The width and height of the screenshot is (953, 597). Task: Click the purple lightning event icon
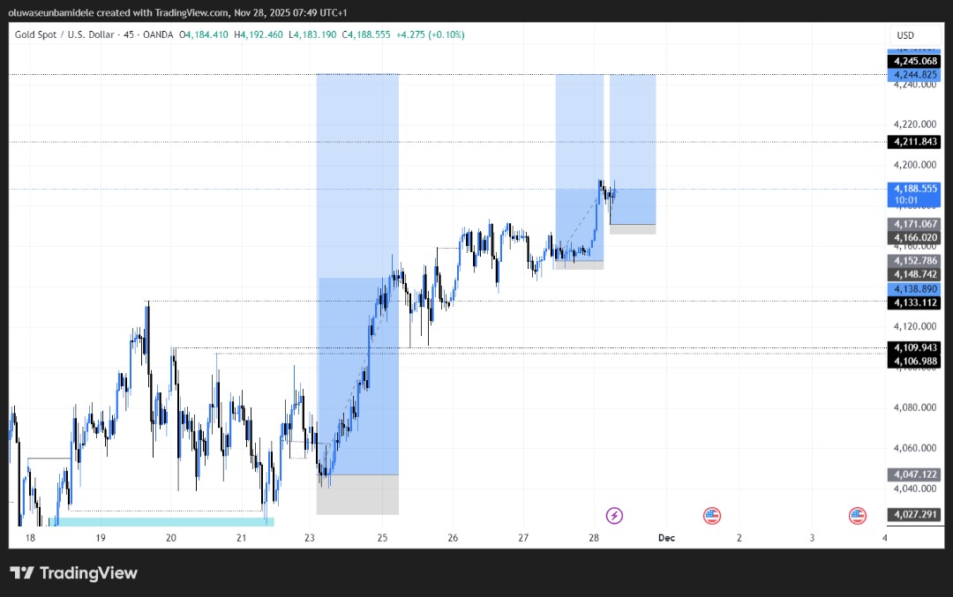[x=614, y=516]
